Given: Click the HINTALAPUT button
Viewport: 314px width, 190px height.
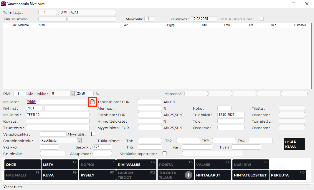Looking at the screenshot, I should click(x=213, y=175).
